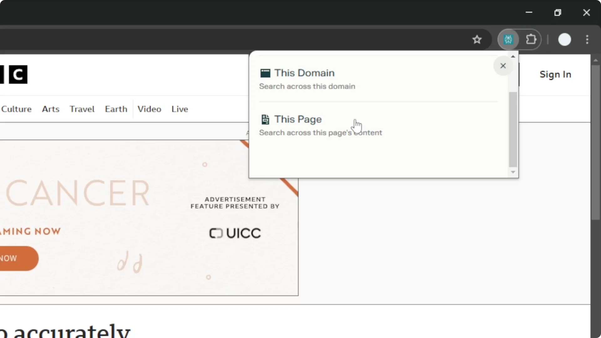Click the orange NOW banner button
The height and width of the screenshot is (338, 601).
pyautogui.click(x=9, y=258)
